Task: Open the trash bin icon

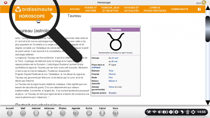Action: (x=187, y=112)
